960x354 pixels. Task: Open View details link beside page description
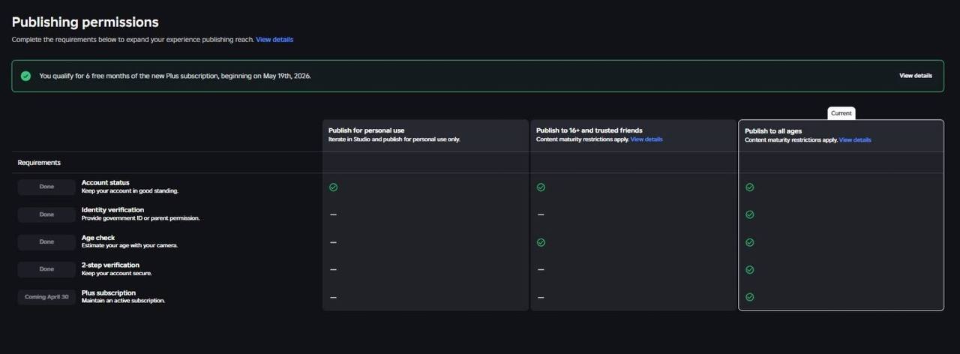274,39
